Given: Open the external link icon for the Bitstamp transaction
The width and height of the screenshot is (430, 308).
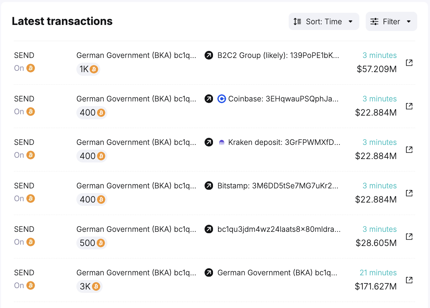Looking at the screenshot, I should 409,193.
